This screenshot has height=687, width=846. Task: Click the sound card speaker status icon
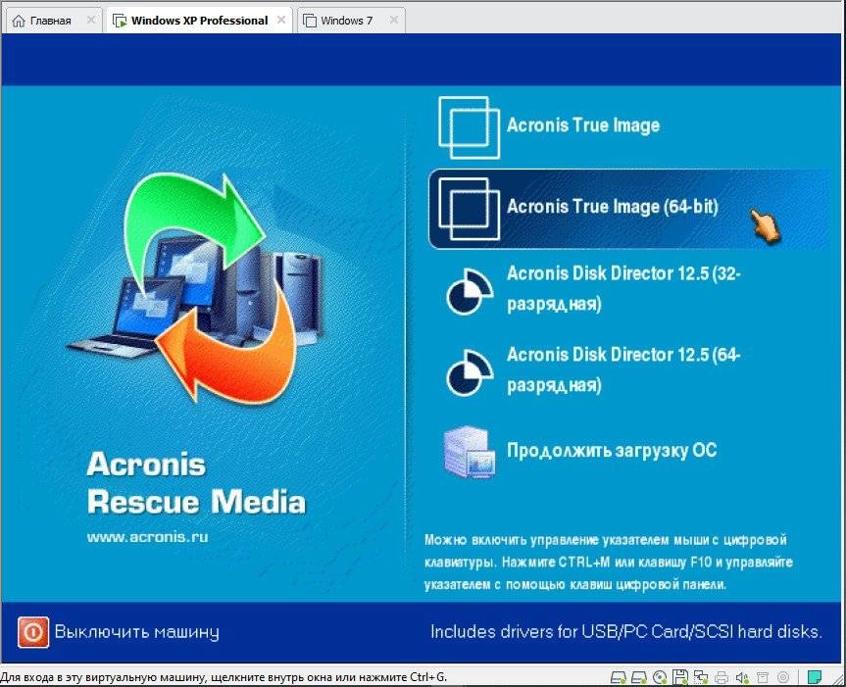pyautogui.click(x=742, y=677)
